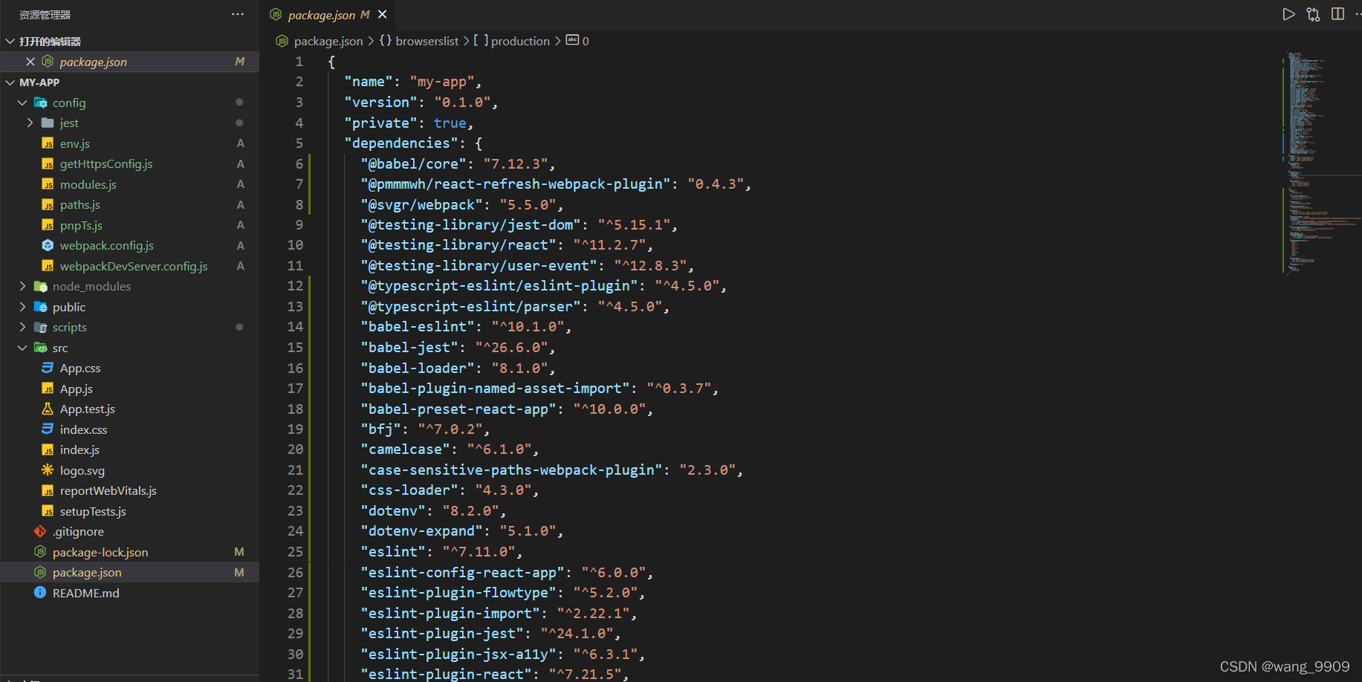Collapse the src folder chevron
This screenshot has width=1362, height=682.
(x=22, y=348)
